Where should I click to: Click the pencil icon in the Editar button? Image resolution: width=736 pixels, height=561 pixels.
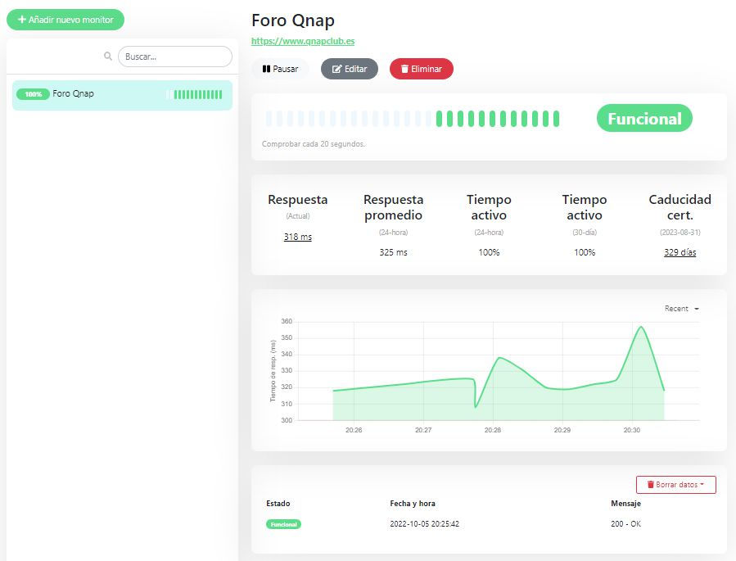click(x=336, y=70)
